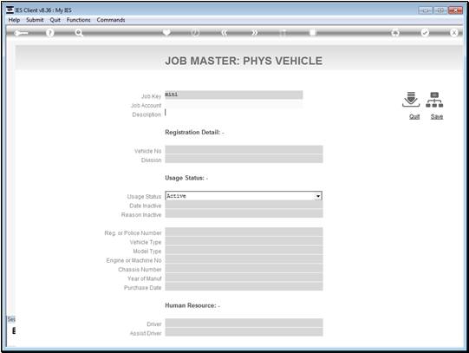Go to next with double right arrows

point(254,33)
